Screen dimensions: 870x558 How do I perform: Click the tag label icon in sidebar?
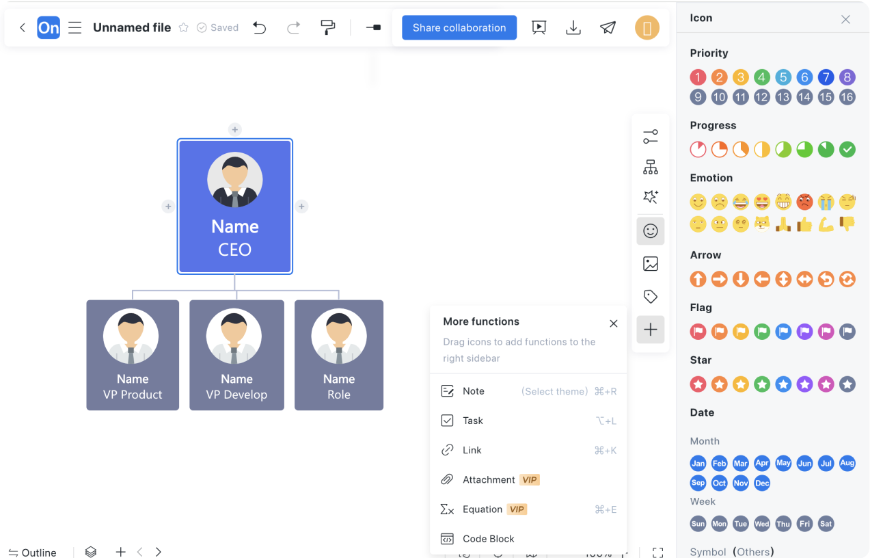point(651,297)
